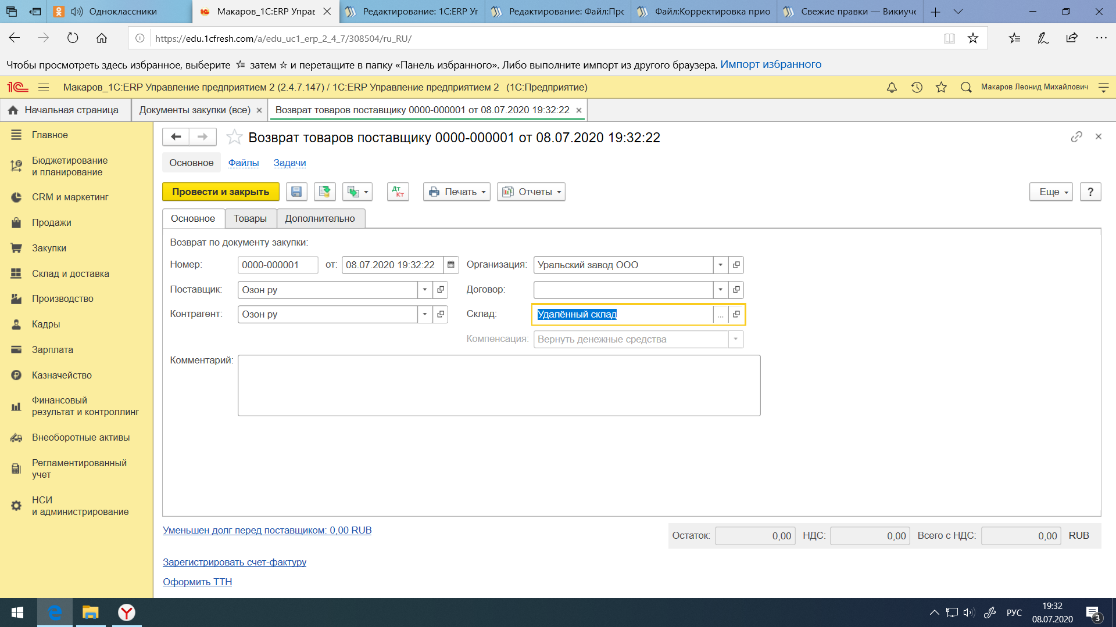Viewport: 1116px width, 627px height.
Task: Click Зарегистрировать счет-фактуру link
Action: [x=235, y=562]
